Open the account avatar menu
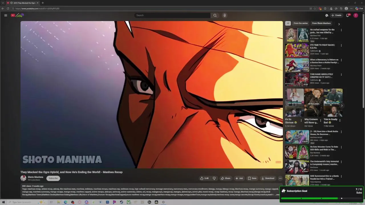365x205 pixels. pos(356,15)
